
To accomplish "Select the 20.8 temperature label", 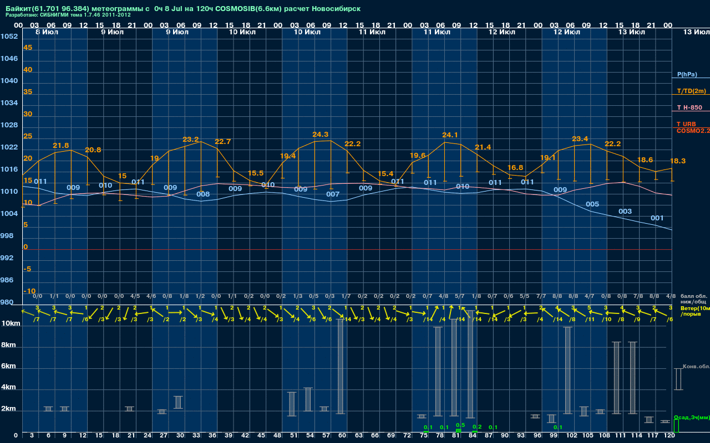I will point(93,150).
